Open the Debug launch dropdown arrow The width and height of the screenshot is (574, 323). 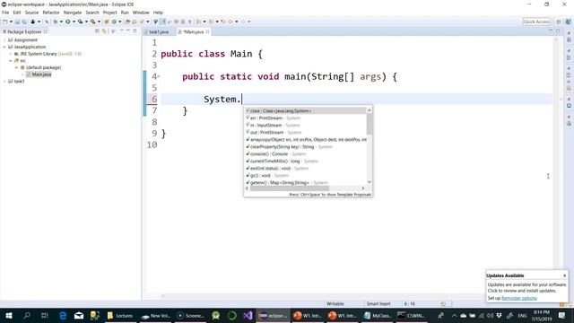click(61, 22)
